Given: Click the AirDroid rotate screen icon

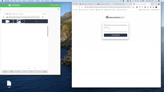Looking at the screenshot, I should (x=5, y=72).
